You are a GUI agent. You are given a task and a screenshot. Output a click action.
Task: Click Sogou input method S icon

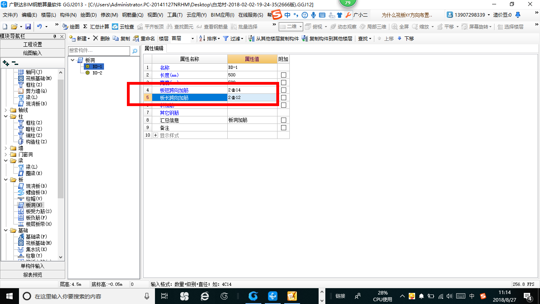tap(278, 15)
